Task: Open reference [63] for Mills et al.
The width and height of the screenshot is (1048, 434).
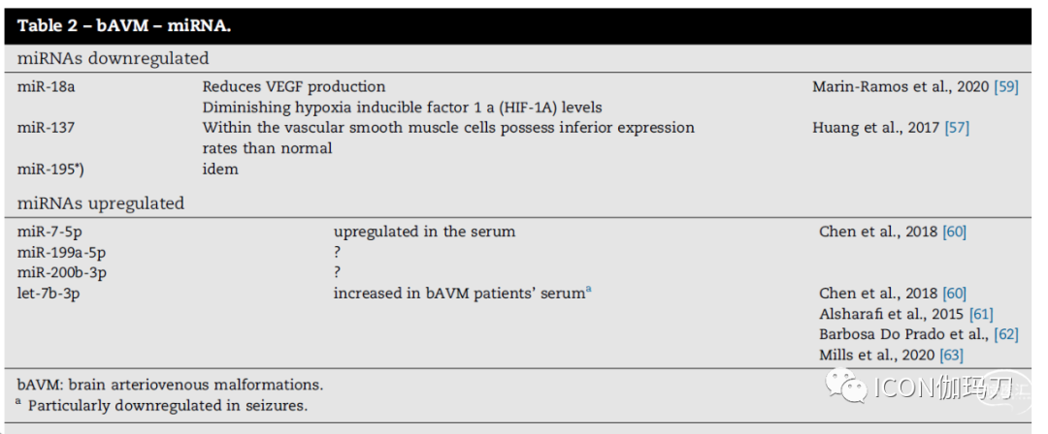Action: (951, 355)
